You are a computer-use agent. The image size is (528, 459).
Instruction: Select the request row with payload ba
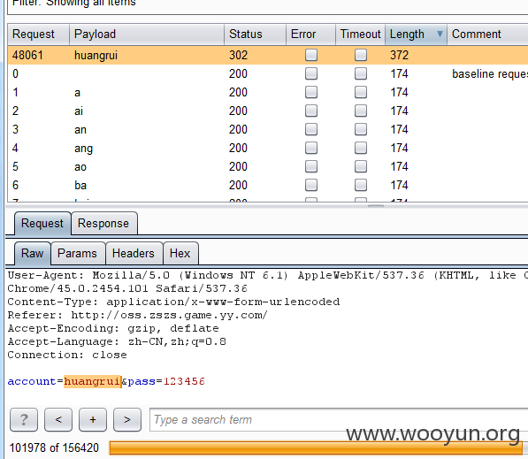coord(268,185)
